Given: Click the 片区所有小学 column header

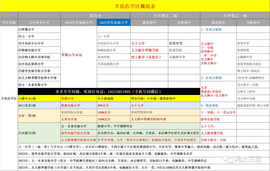Looking at the screenshot, I should [39, 22].
